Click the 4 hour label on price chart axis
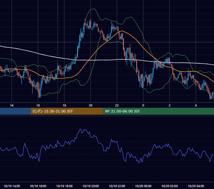 click(196, 106)
